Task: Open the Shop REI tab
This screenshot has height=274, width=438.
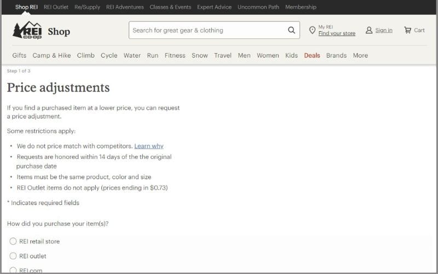Action: [26, 7]
